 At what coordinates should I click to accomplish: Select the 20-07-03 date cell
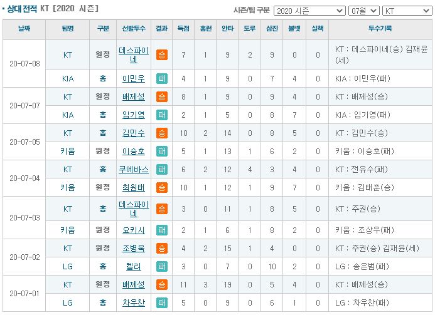(x=24, y=218)
